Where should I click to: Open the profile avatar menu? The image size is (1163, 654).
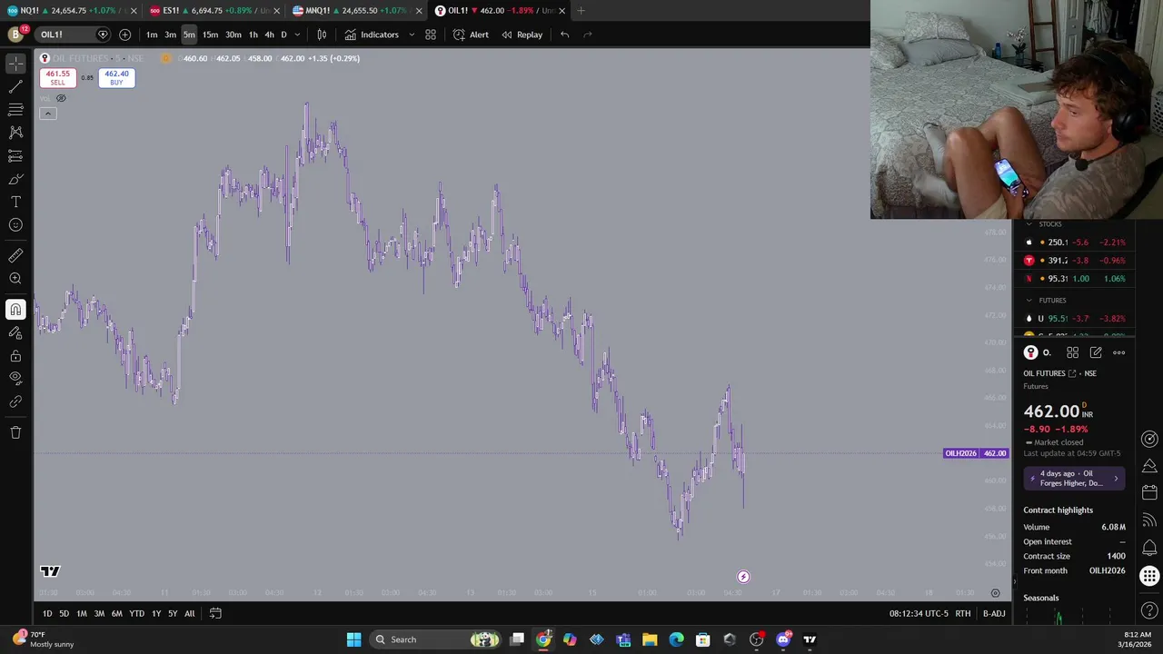15,35
